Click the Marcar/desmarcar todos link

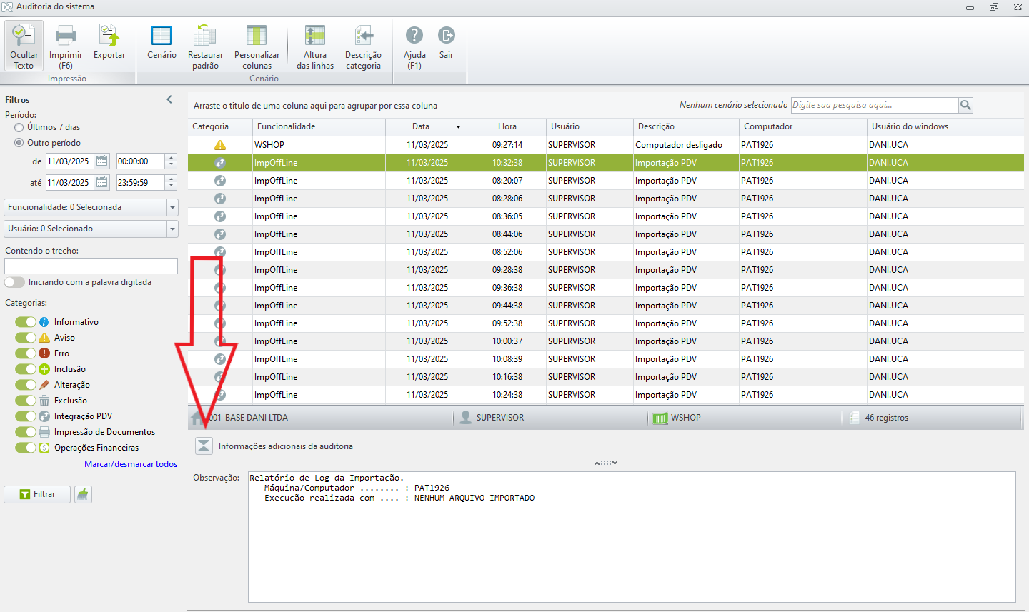click(131, 464)
